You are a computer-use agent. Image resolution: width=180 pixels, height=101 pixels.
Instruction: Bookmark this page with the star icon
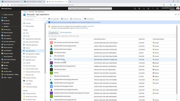click(x=164, y=5)
